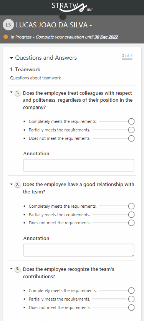The image size is (144, 321).
Task: Collapse question 3 using its arrow
Action: pyautogui.click(x=12, y=269)
